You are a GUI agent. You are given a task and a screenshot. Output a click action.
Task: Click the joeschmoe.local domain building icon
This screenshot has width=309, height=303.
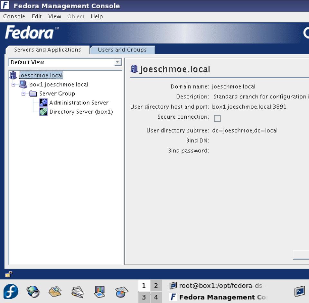pyautogui.click(x=13, y=75)
